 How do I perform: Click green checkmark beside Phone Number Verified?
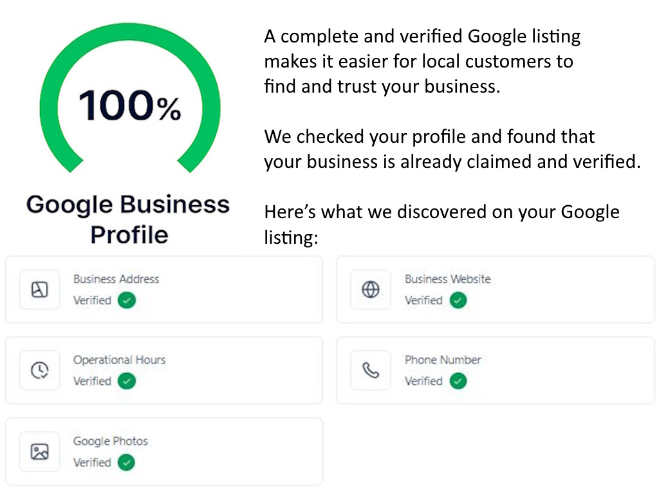(458, 381)
